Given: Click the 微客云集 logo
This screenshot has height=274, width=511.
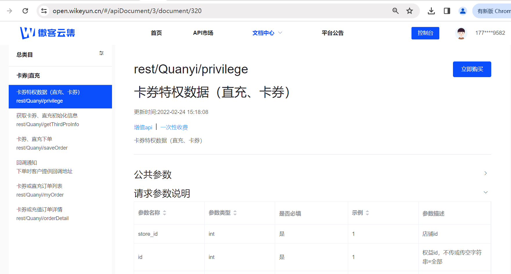Looking at the screenshot, I should click(x=47, y=33).
